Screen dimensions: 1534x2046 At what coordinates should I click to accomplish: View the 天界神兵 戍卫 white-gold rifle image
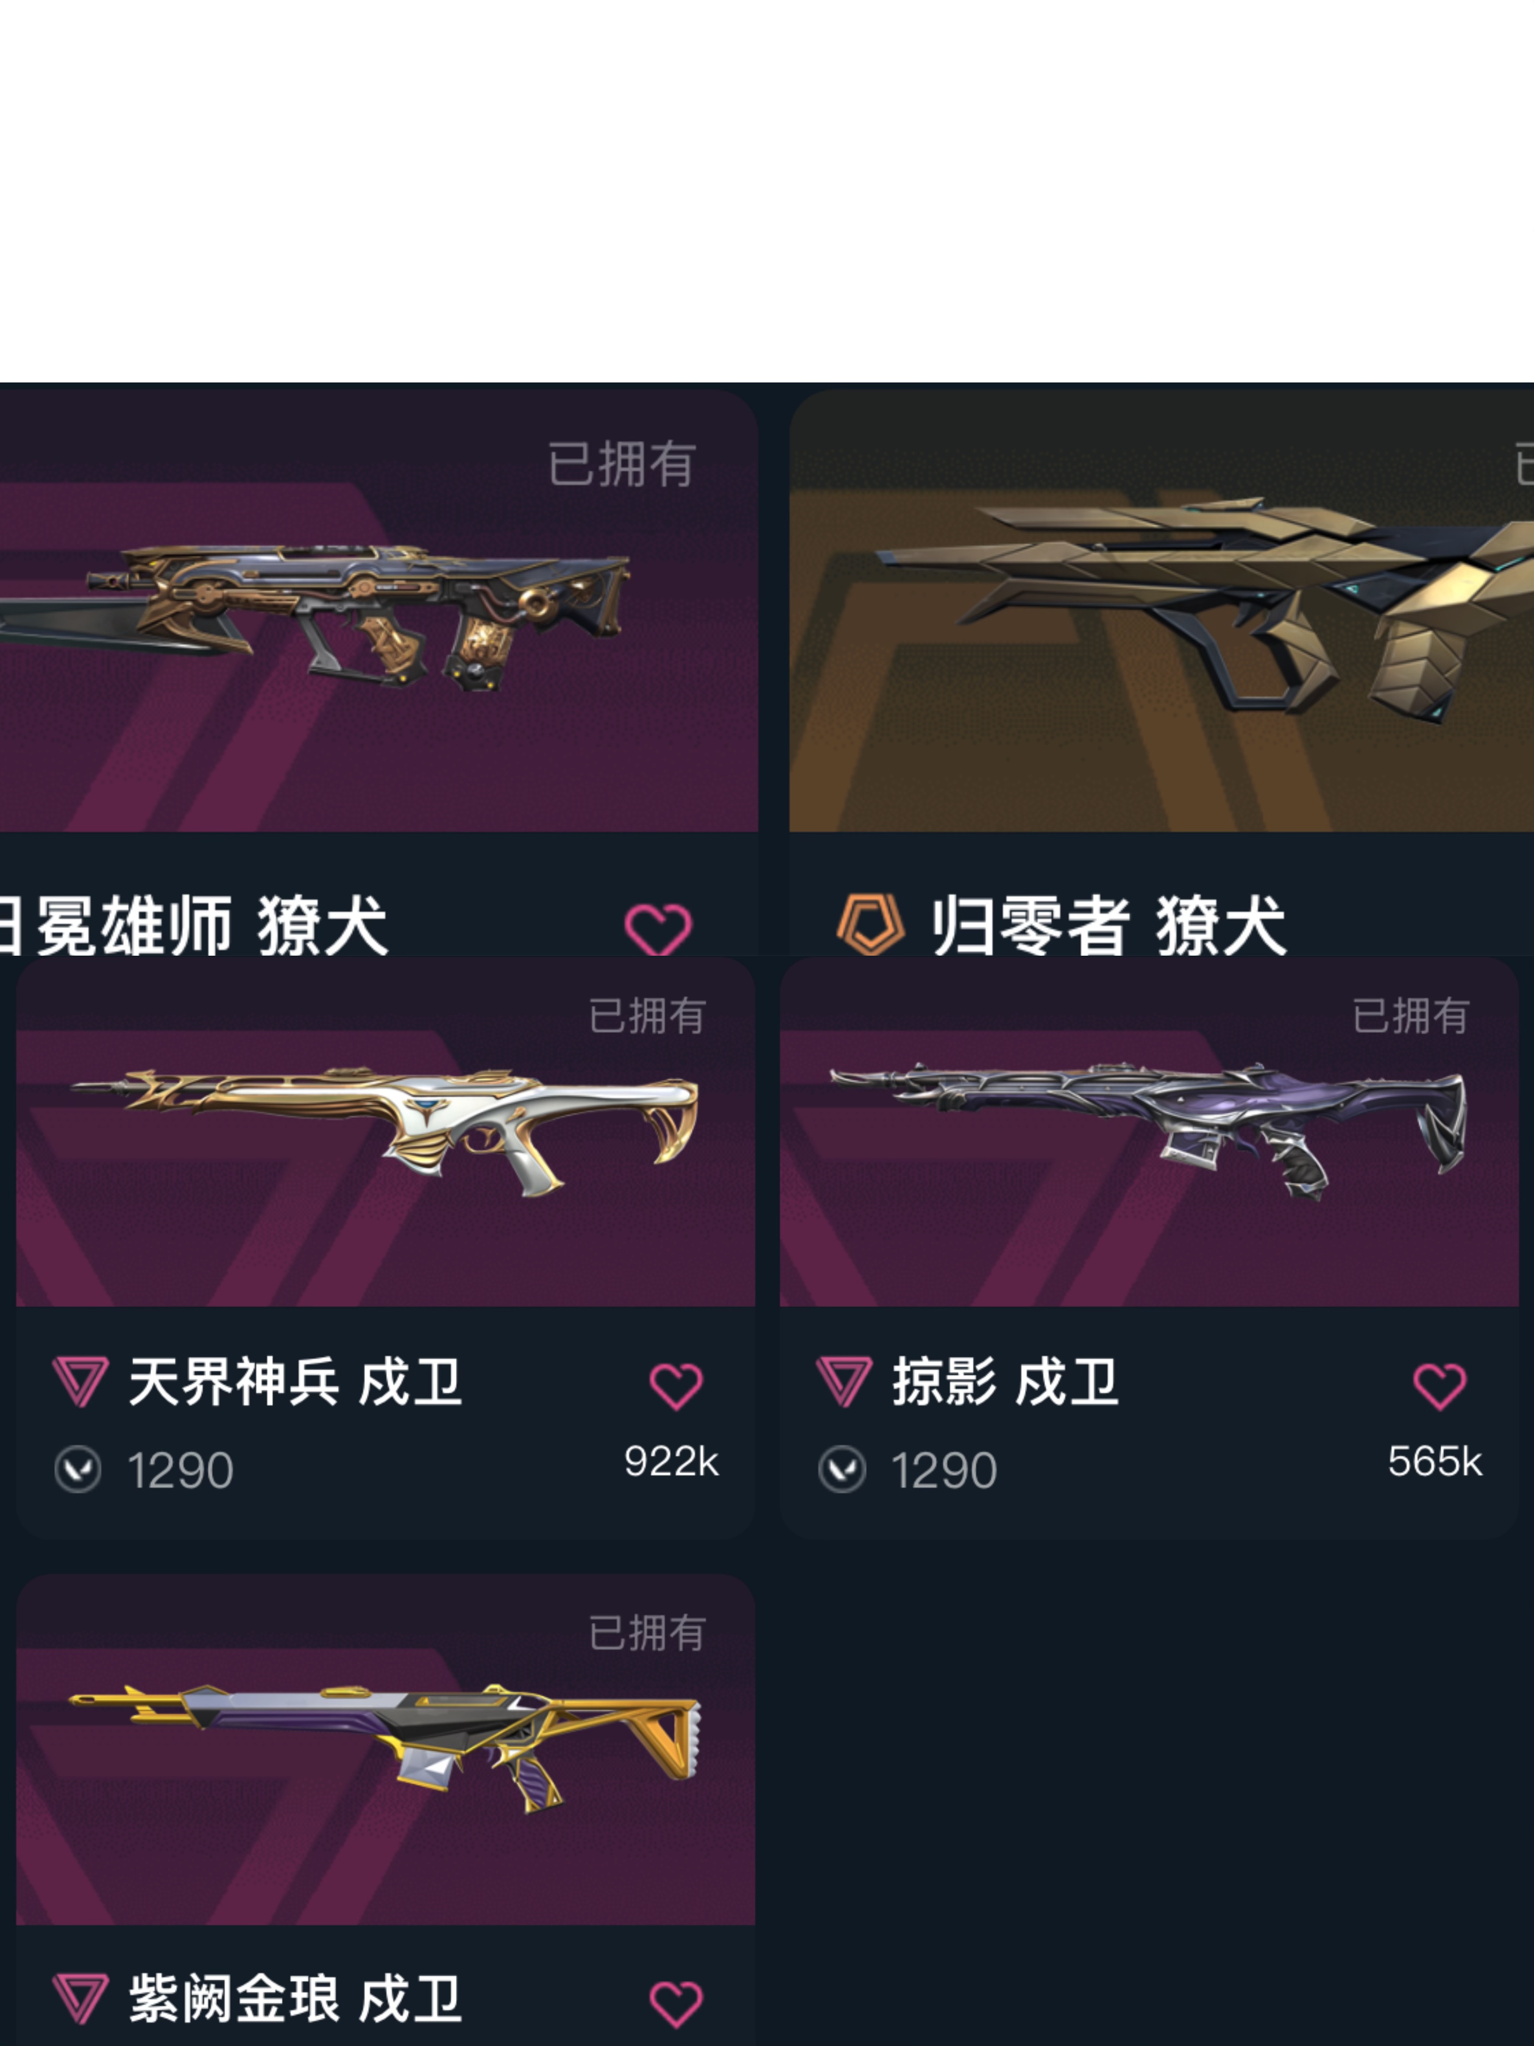[x=385, y=1130]
